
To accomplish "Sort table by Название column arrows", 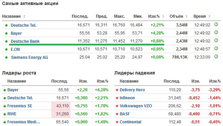I will point(24,16).
